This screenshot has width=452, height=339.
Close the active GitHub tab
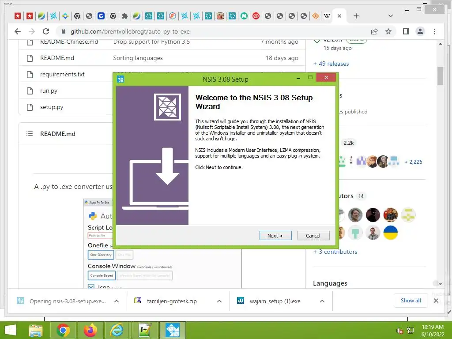pos(339,16)
